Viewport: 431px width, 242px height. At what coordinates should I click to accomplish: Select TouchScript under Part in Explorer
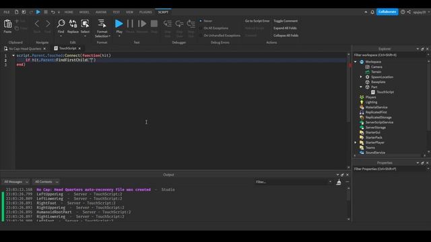click(385, 92)
